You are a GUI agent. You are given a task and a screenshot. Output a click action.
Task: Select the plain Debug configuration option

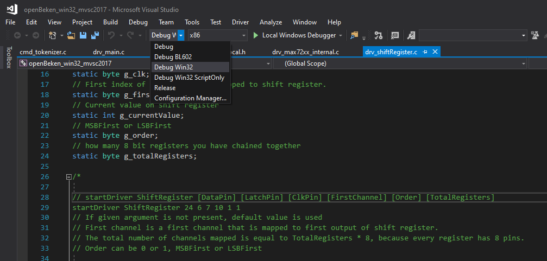pyautogui.click(x=191, y=46)
